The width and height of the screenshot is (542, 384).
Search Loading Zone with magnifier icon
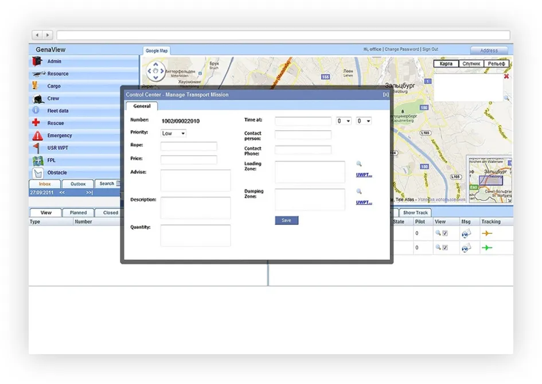(x=359, y=164)
